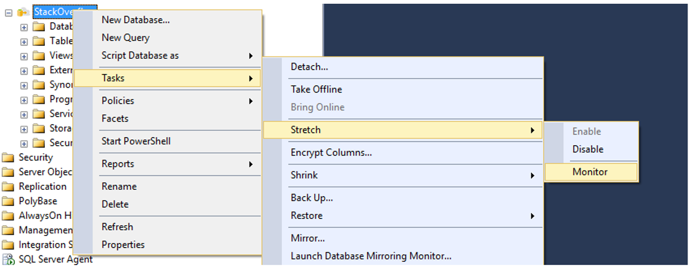The image size is (690, 268).
Task: Expand the Synonyms folder node
Action: (24, 85)
